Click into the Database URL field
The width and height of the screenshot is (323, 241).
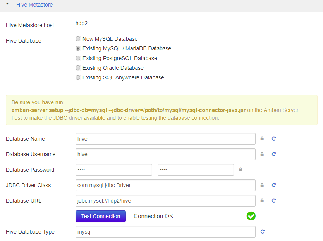[165, 201]
